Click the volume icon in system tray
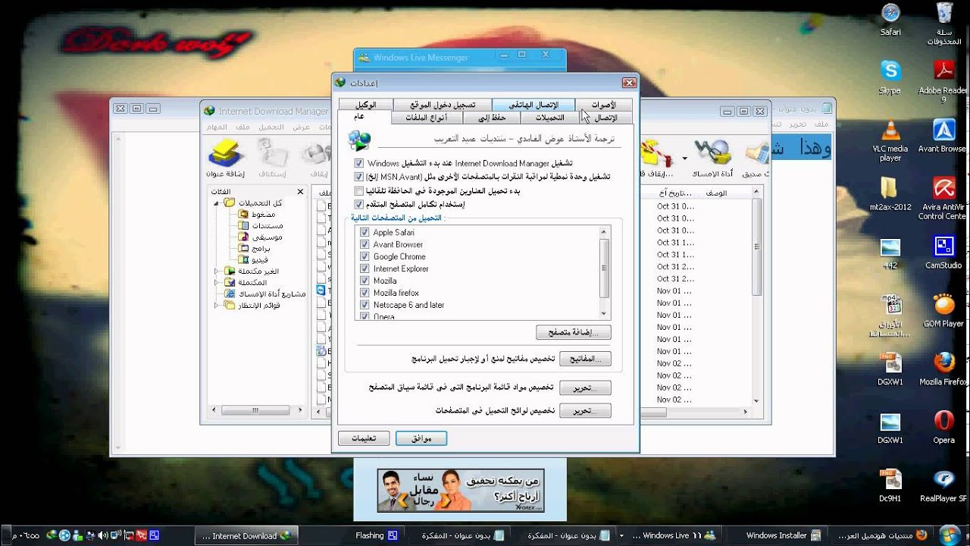Viewport: 970px width, 546px height. pos(102,535)
